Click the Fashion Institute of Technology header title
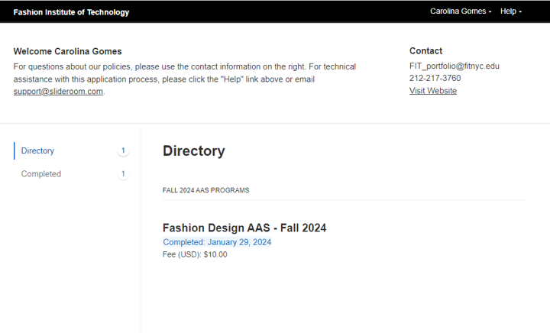This screenshot has width=550, height=333. [x=71, y=12]
